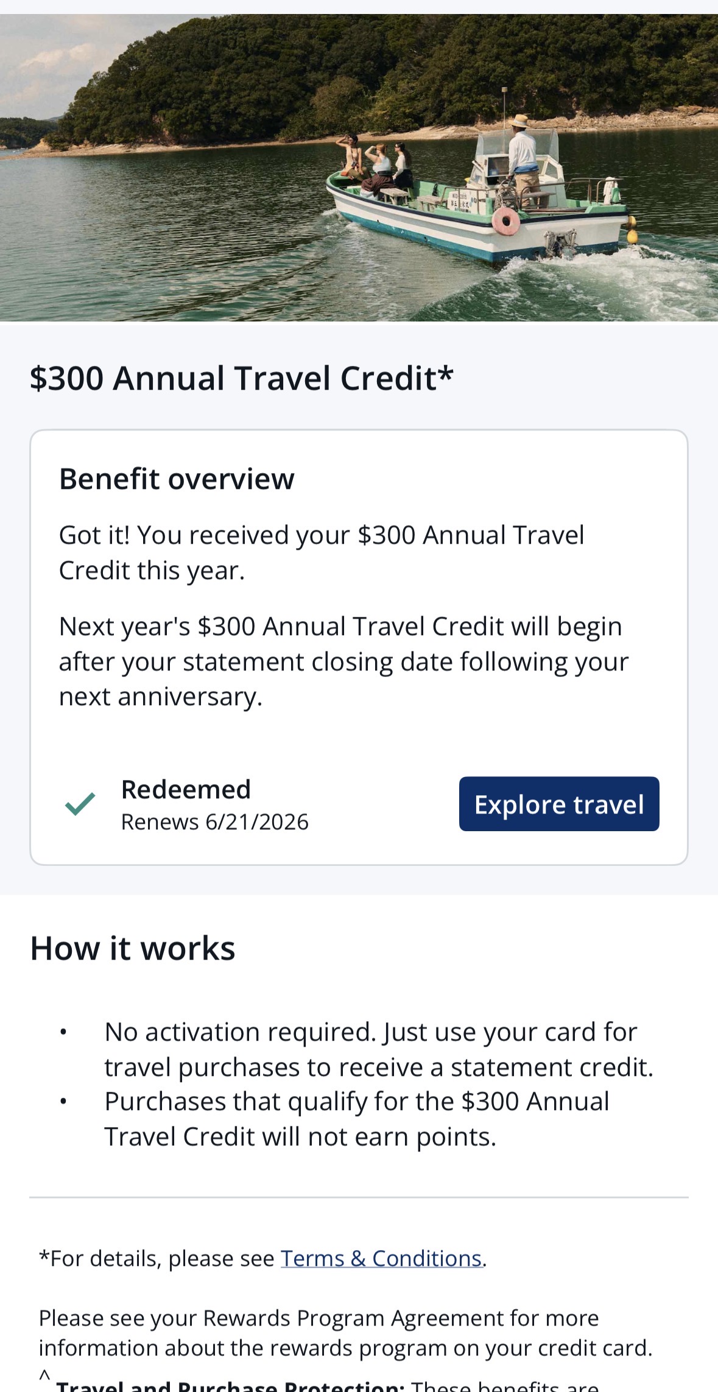The width and height of the screenshot is (718, 1392).
Task: Tap the caret footnote marker
Action: [x=44, y=1375]
